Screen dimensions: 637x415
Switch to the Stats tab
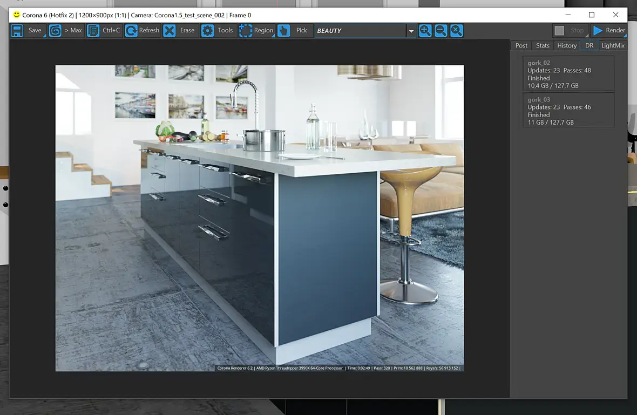543,45
